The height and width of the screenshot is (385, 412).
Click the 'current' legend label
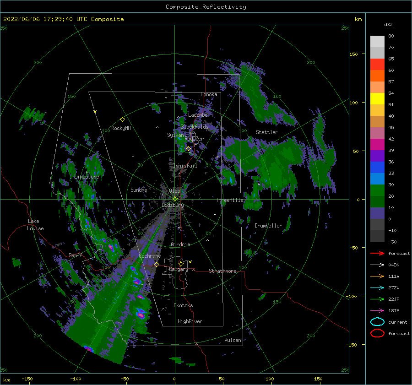(398, 322)
